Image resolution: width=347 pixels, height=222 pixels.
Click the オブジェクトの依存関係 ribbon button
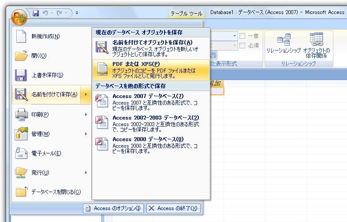pos(317,45)
